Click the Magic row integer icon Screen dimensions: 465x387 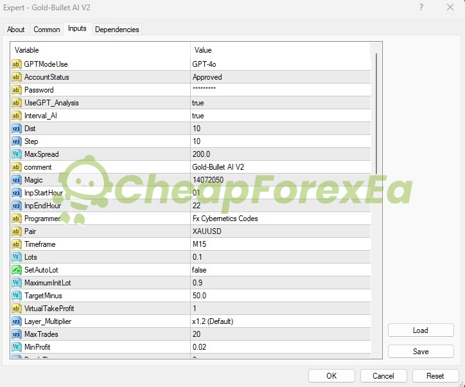[x=16, y=180]
